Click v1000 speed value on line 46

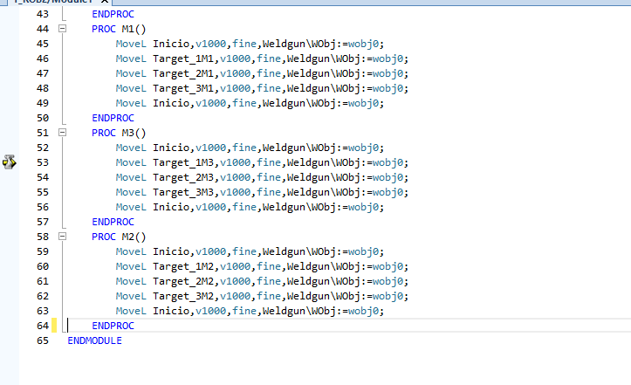235,58
